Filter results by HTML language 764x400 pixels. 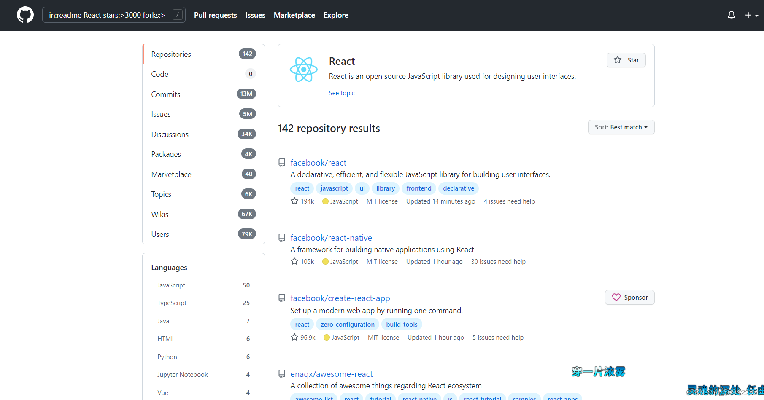pyautogui.click(x=203, y=339)
